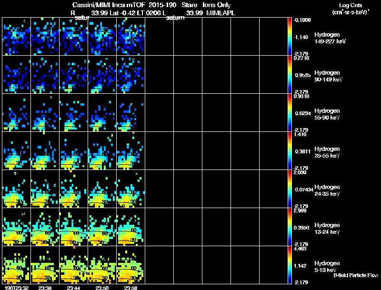Image resolution: width=381 pixels, height=290 pixels.
Task: Select the 55-90 keV image at 190T23:32
Action: pyautogui.click(x=17, y=113)
